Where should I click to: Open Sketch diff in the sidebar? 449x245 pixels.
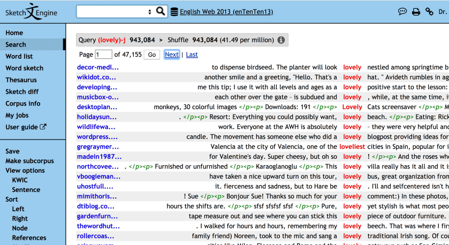(x=22, y=91)
